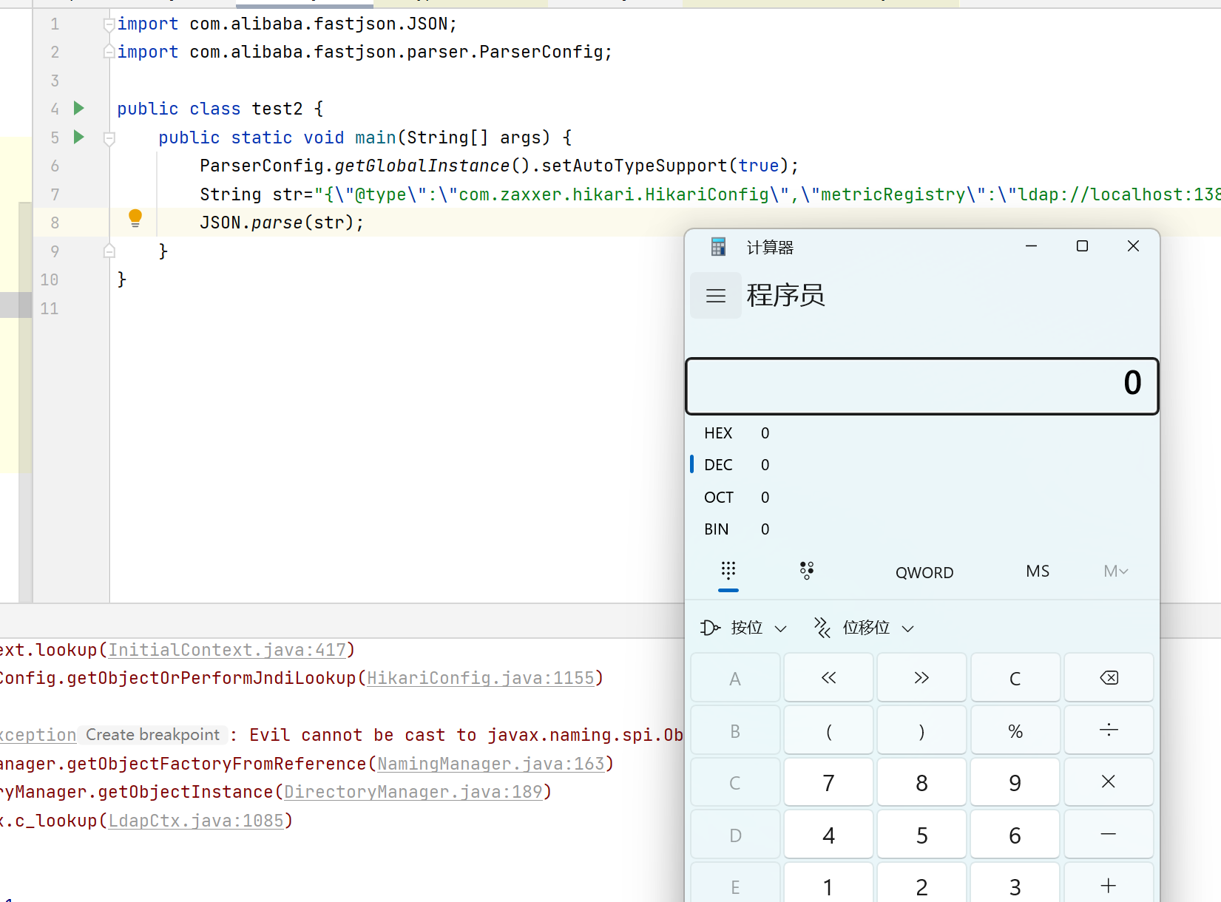Click the ParserConfig import statement

pos(365,52)
